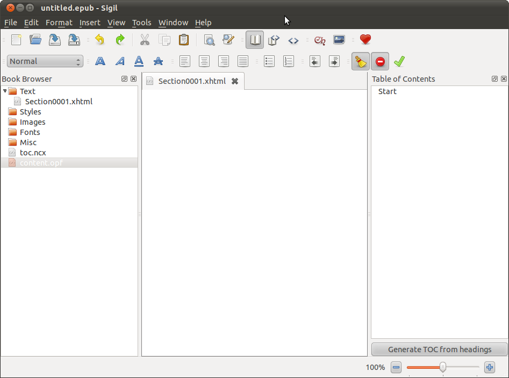Screen dimensions: 509x378
Task: Insert a bulleted list
Action: point(269,61)
